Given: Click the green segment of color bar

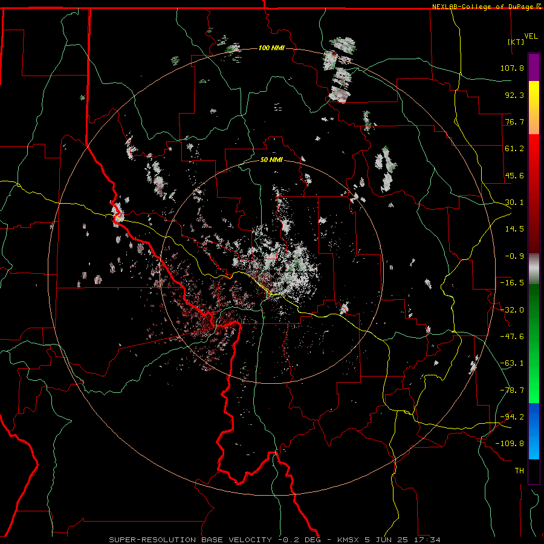Looking at the screenshot, I should pyautogui.click(x=534, y=343).
